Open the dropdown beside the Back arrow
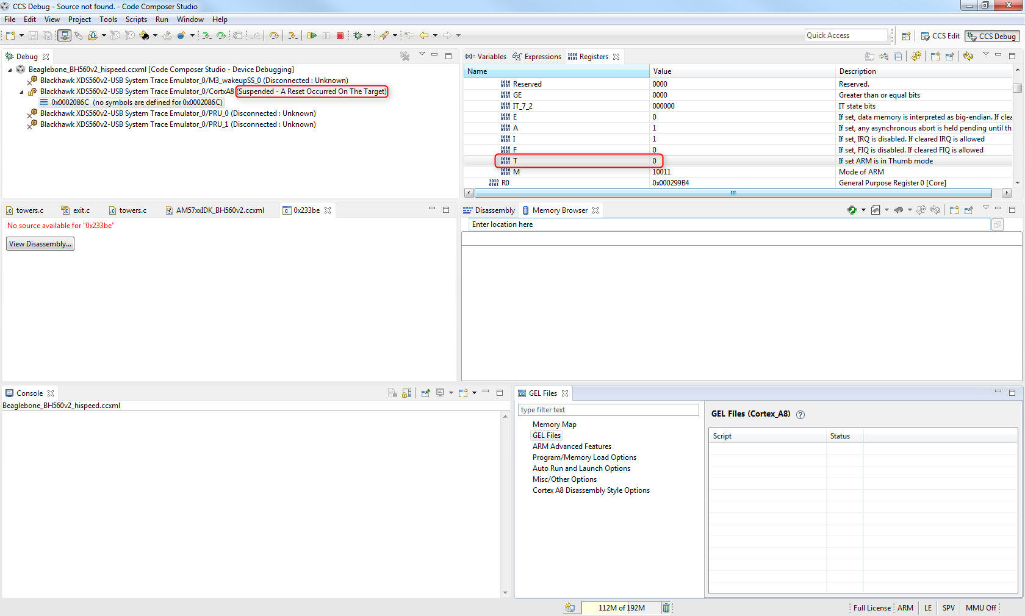 [435, 36]
